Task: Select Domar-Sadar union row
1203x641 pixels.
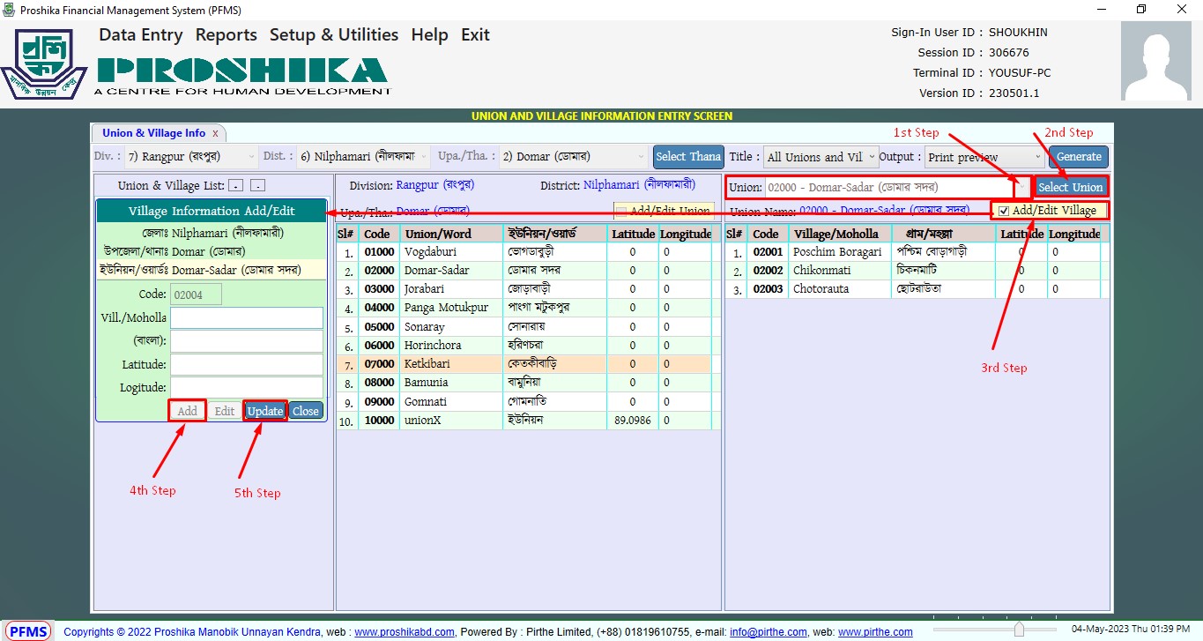Action: point(524,271)
